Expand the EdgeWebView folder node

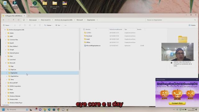click(7, 76)
